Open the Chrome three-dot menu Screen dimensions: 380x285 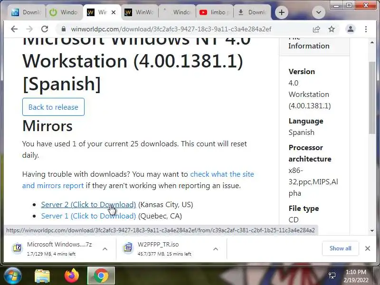[x=366, y=29]
